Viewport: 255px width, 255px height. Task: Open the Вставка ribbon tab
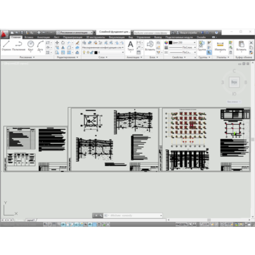(x=29, y=37)
